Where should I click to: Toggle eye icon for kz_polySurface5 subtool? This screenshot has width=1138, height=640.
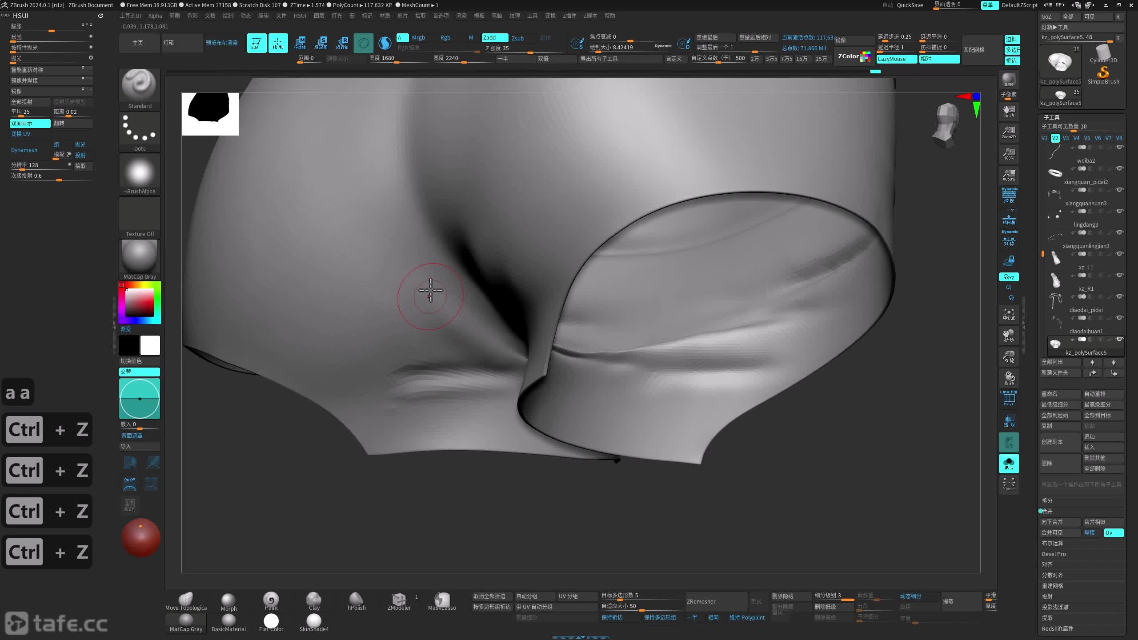(1119, 339)
